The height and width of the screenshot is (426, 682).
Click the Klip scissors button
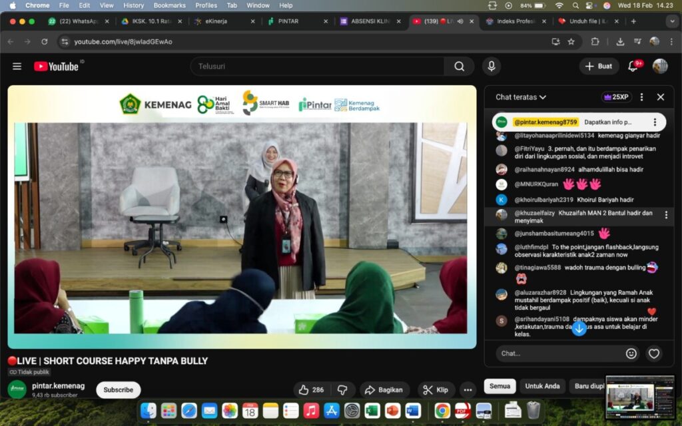[436, 390]
